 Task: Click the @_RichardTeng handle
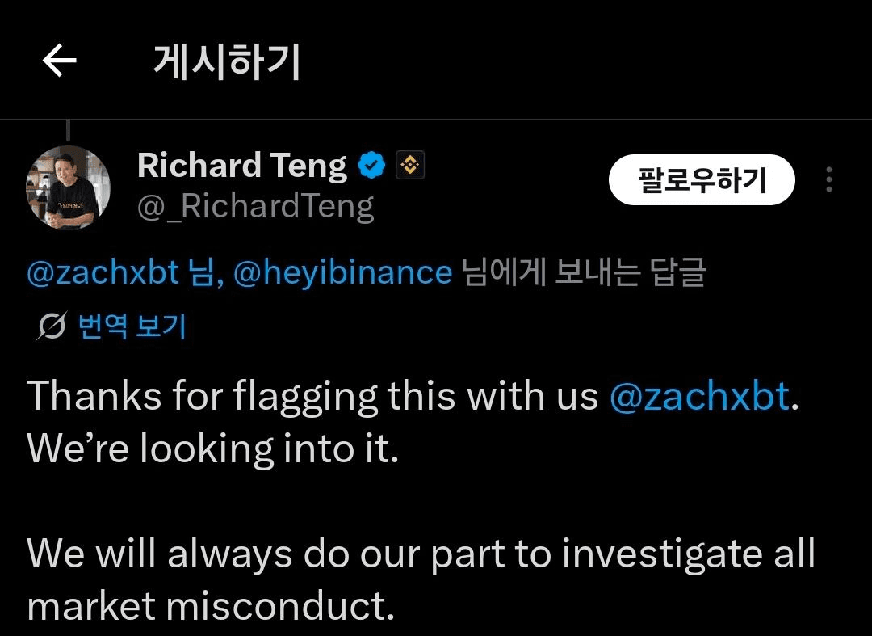click(x=255, y=207)
